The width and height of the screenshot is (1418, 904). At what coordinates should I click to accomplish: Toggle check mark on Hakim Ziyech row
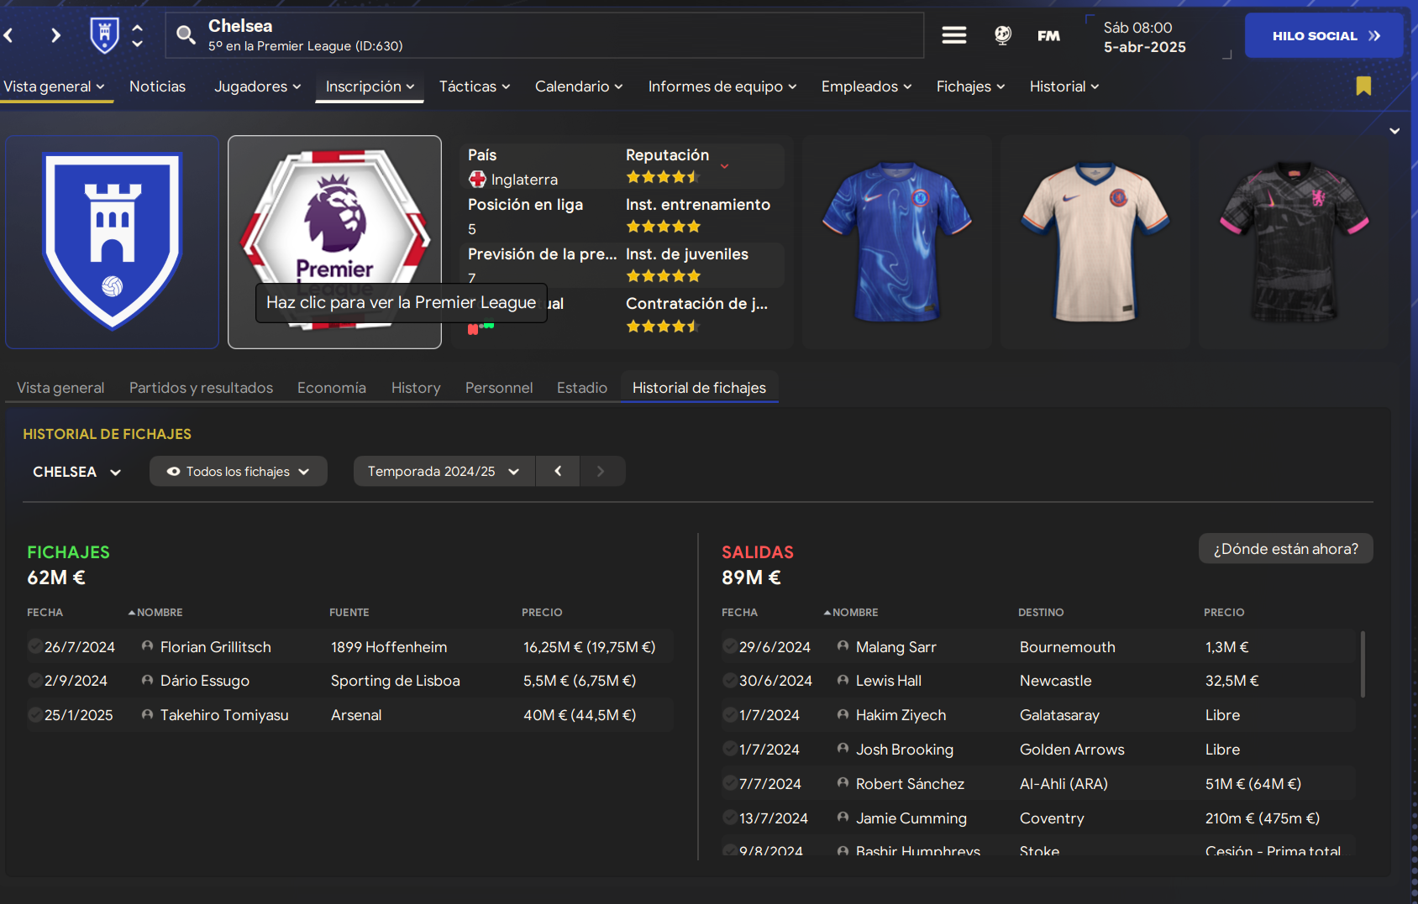[730, 714]
